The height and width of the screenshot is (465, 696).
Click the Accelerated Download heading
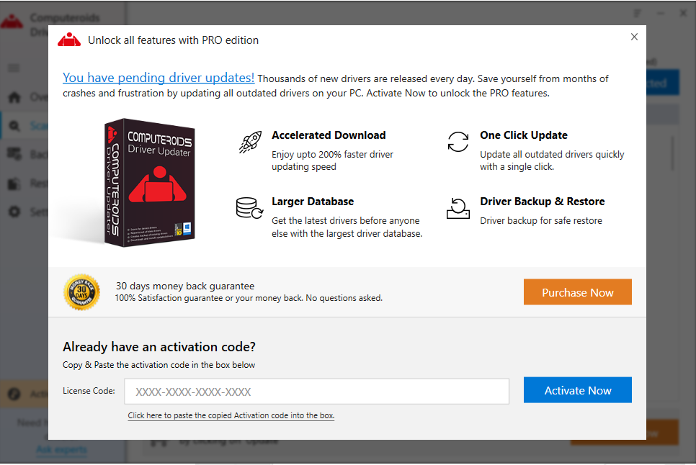click(x=329, y=135)
